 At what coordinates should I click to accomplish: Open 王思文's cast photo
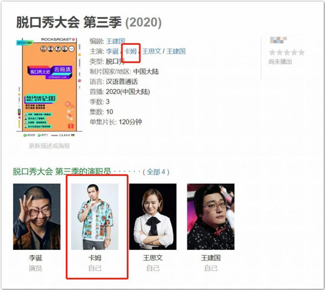tap(153, 216)
